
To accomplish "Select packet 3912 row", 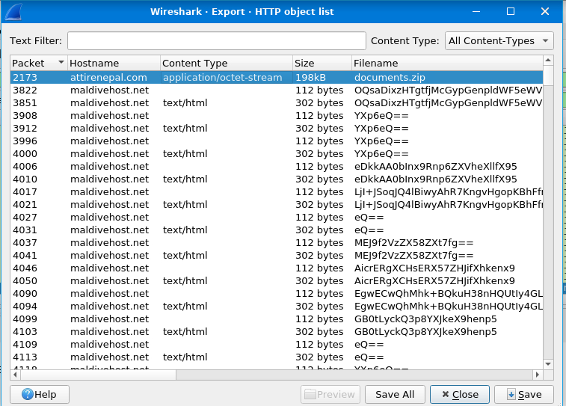I will [x=277, y=128].
